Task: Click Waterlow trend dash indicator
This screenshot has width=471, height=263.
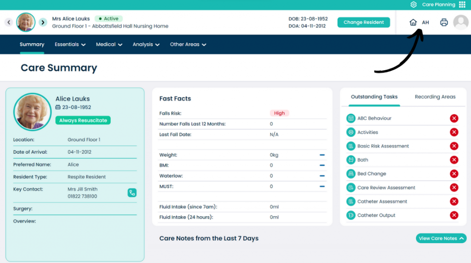Action: pos(322,176)
